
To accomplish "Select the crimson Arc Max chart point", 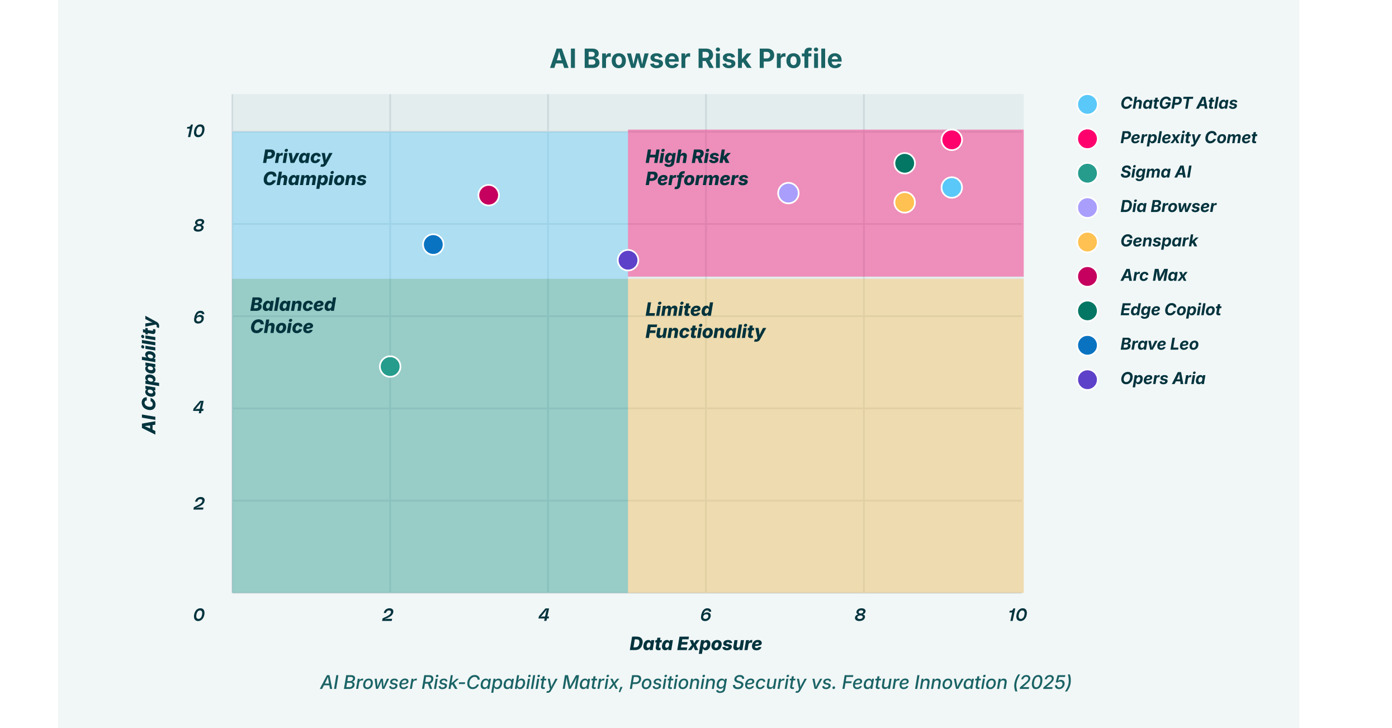I will 488,196.
